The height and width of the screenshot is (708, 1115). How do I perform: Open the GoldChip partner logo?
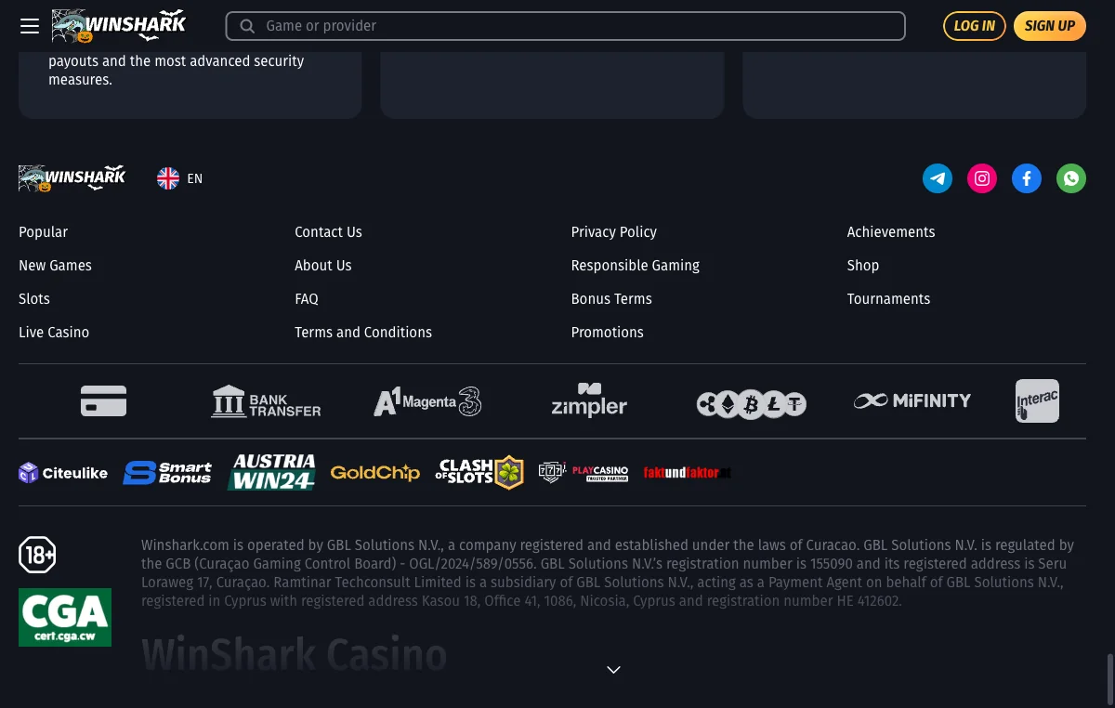[375, 473]
